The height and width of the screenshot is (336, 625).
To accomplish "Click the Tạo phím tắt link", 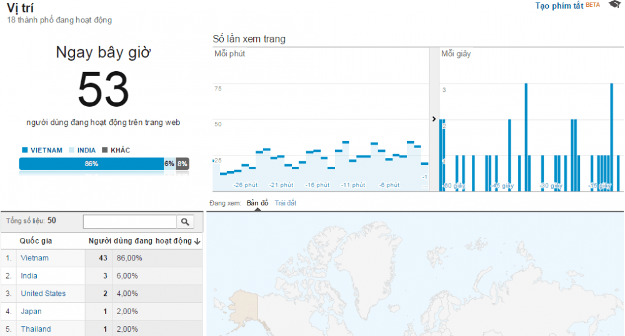I will (x=559, y=6).
